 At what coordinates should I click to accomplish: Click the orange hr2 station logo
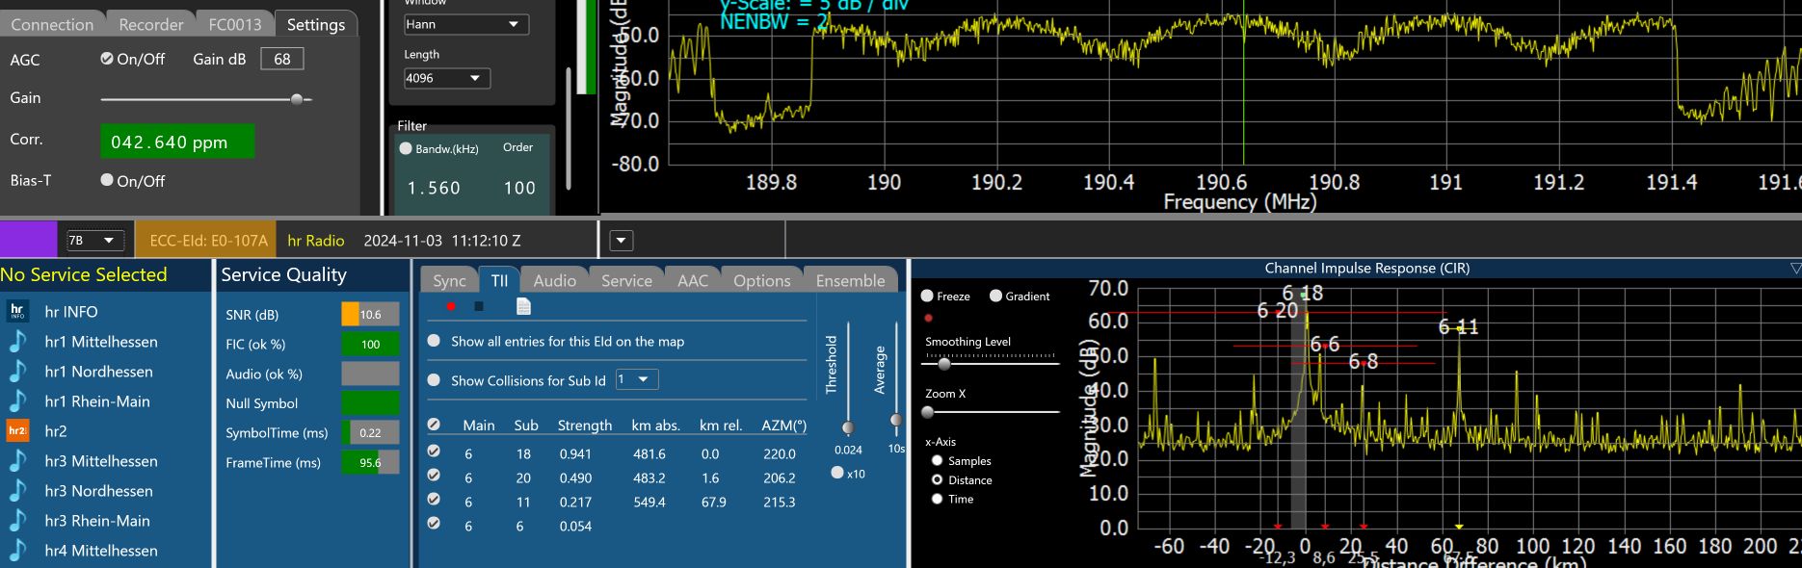coord(18,431)
